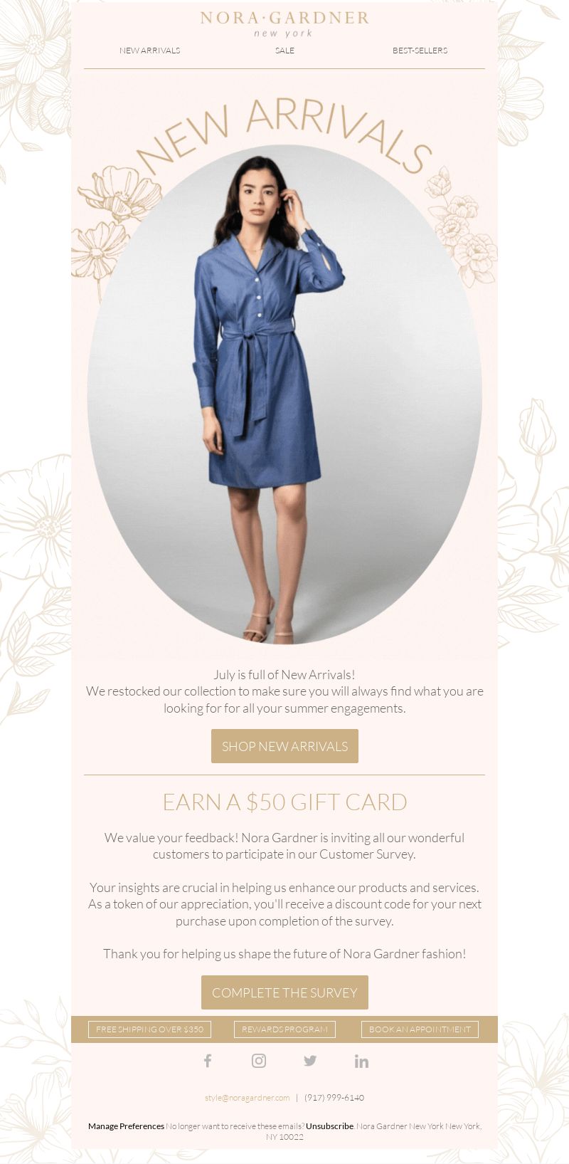Open the LinkedIn icon link

click(x=361, y=1061)
